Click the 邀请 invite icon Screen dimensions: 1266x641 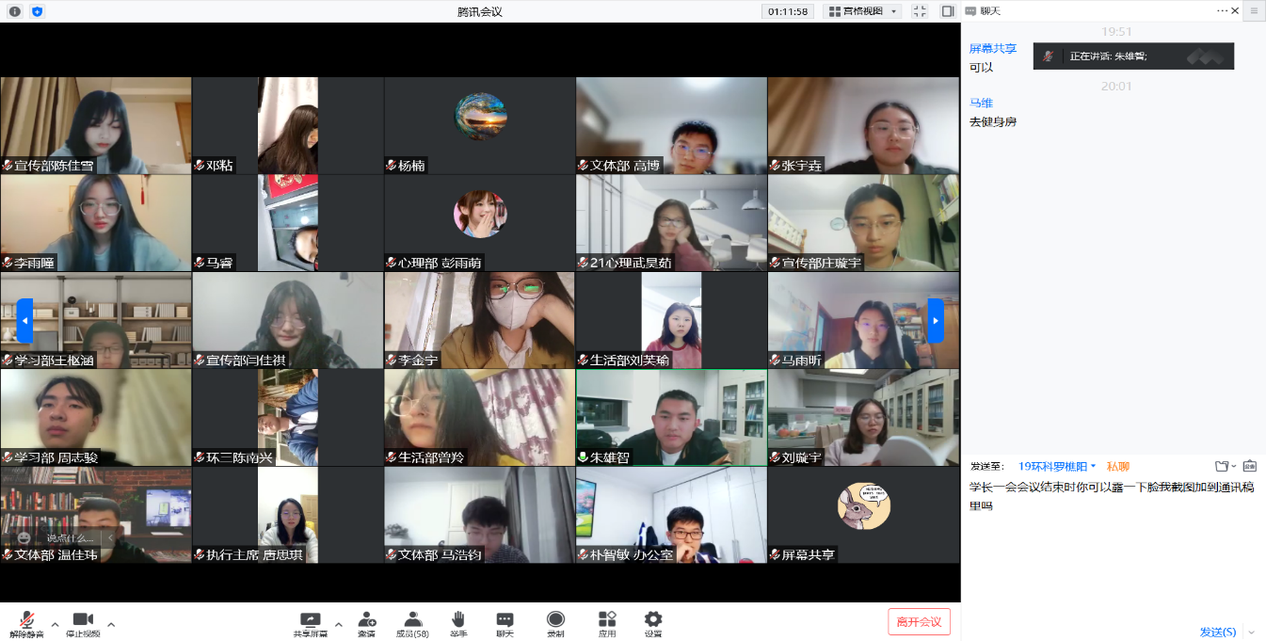pos(366,621)
